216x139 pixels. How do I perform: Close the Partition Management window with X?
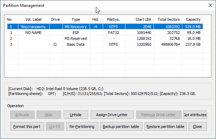(210, 5)
